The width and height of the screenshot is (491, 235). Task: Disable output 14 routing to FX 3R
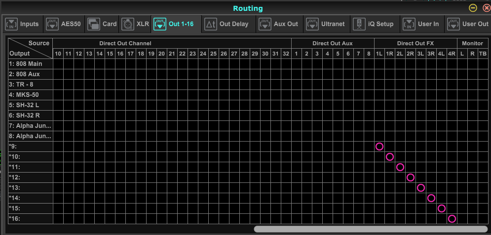pos(431,198)
